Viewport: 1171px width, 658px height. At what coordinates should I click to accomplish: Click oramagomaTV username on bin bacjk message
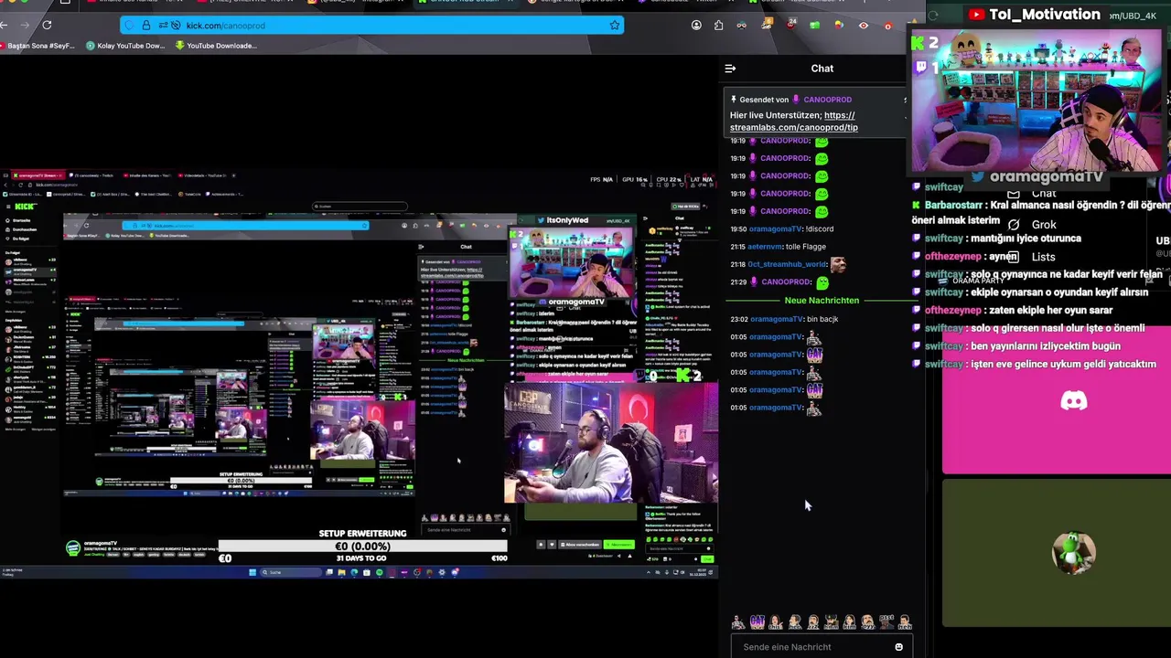pyautogui.click(x=777, y=319)
